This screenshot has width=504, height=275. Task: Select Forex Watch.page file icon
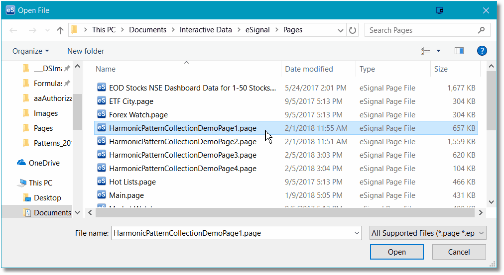coord(102,114)
